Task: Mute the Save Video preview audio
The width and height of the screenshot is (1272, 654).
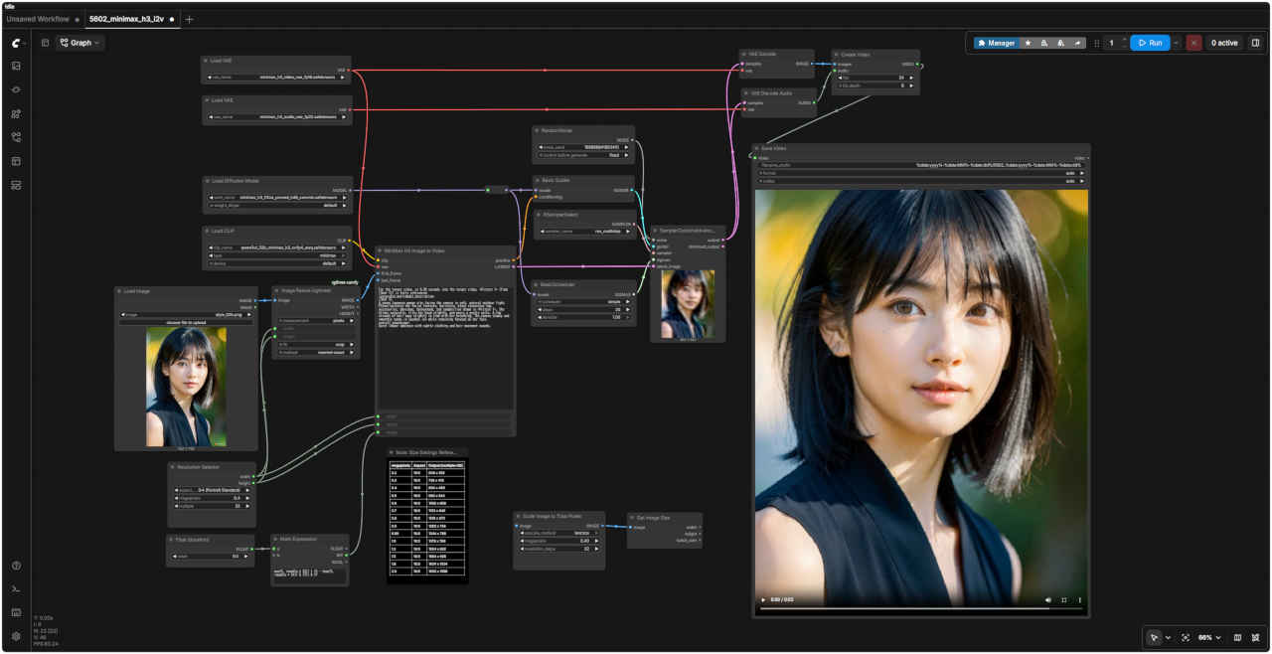Action: coord(1048,599)
